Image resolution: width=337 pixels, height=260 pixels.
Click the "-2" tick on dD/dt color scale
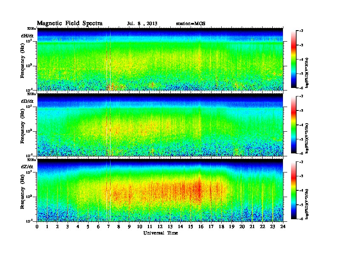[301, 96]
